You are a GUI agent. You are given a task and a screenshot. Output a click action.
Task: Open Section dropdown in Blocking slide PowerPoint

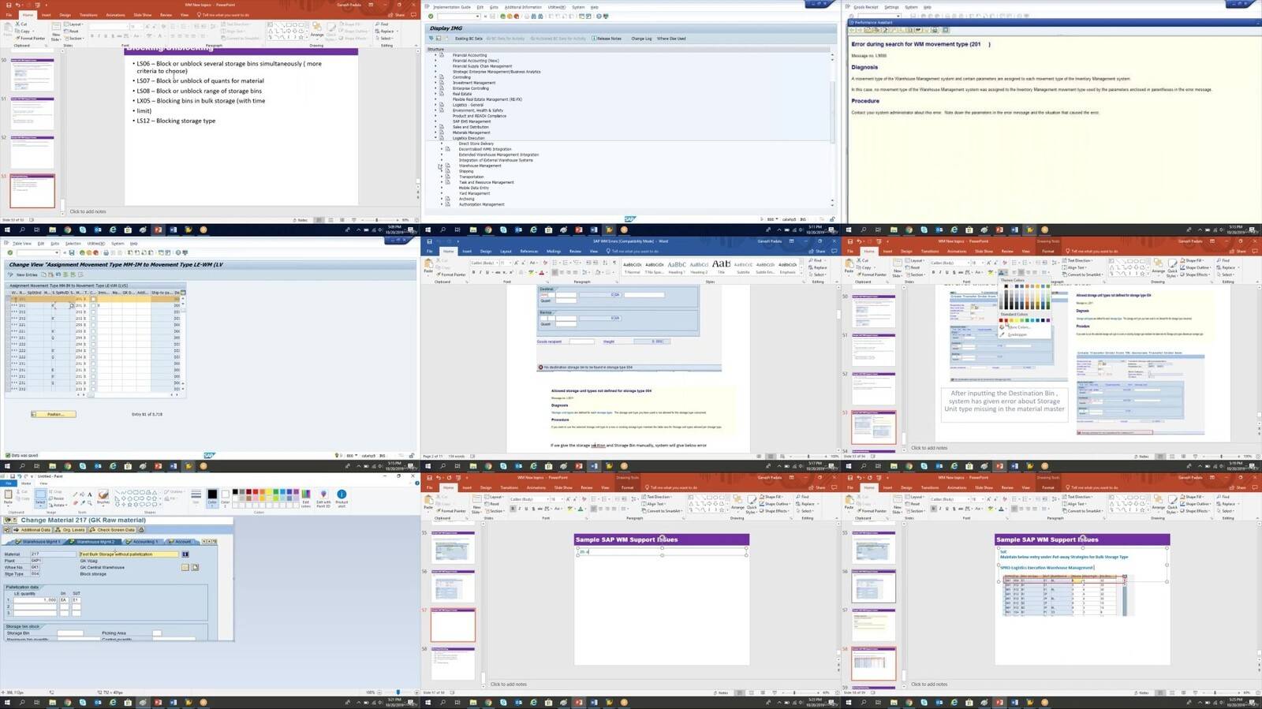75,38
